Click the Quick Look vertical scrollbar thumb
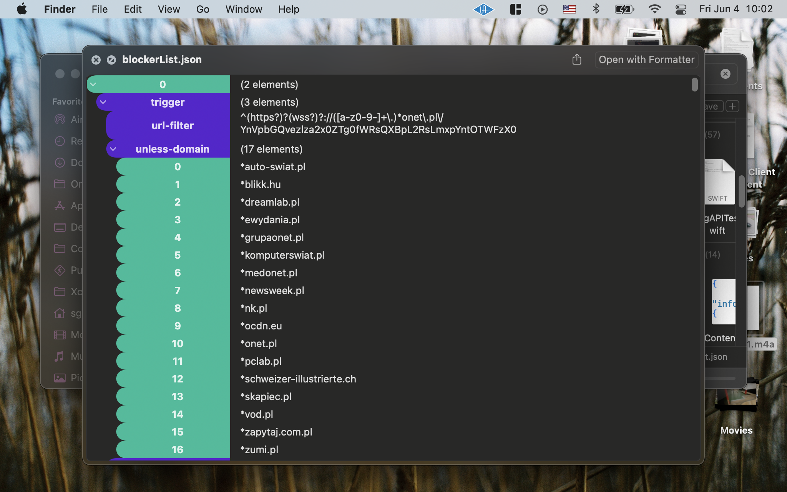 click(694, 85)
